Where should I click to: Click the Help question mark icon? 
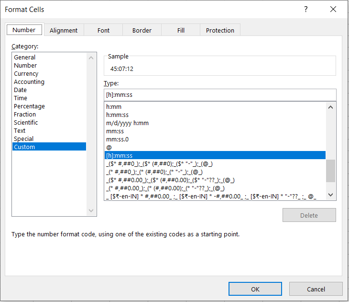[306, 10]
